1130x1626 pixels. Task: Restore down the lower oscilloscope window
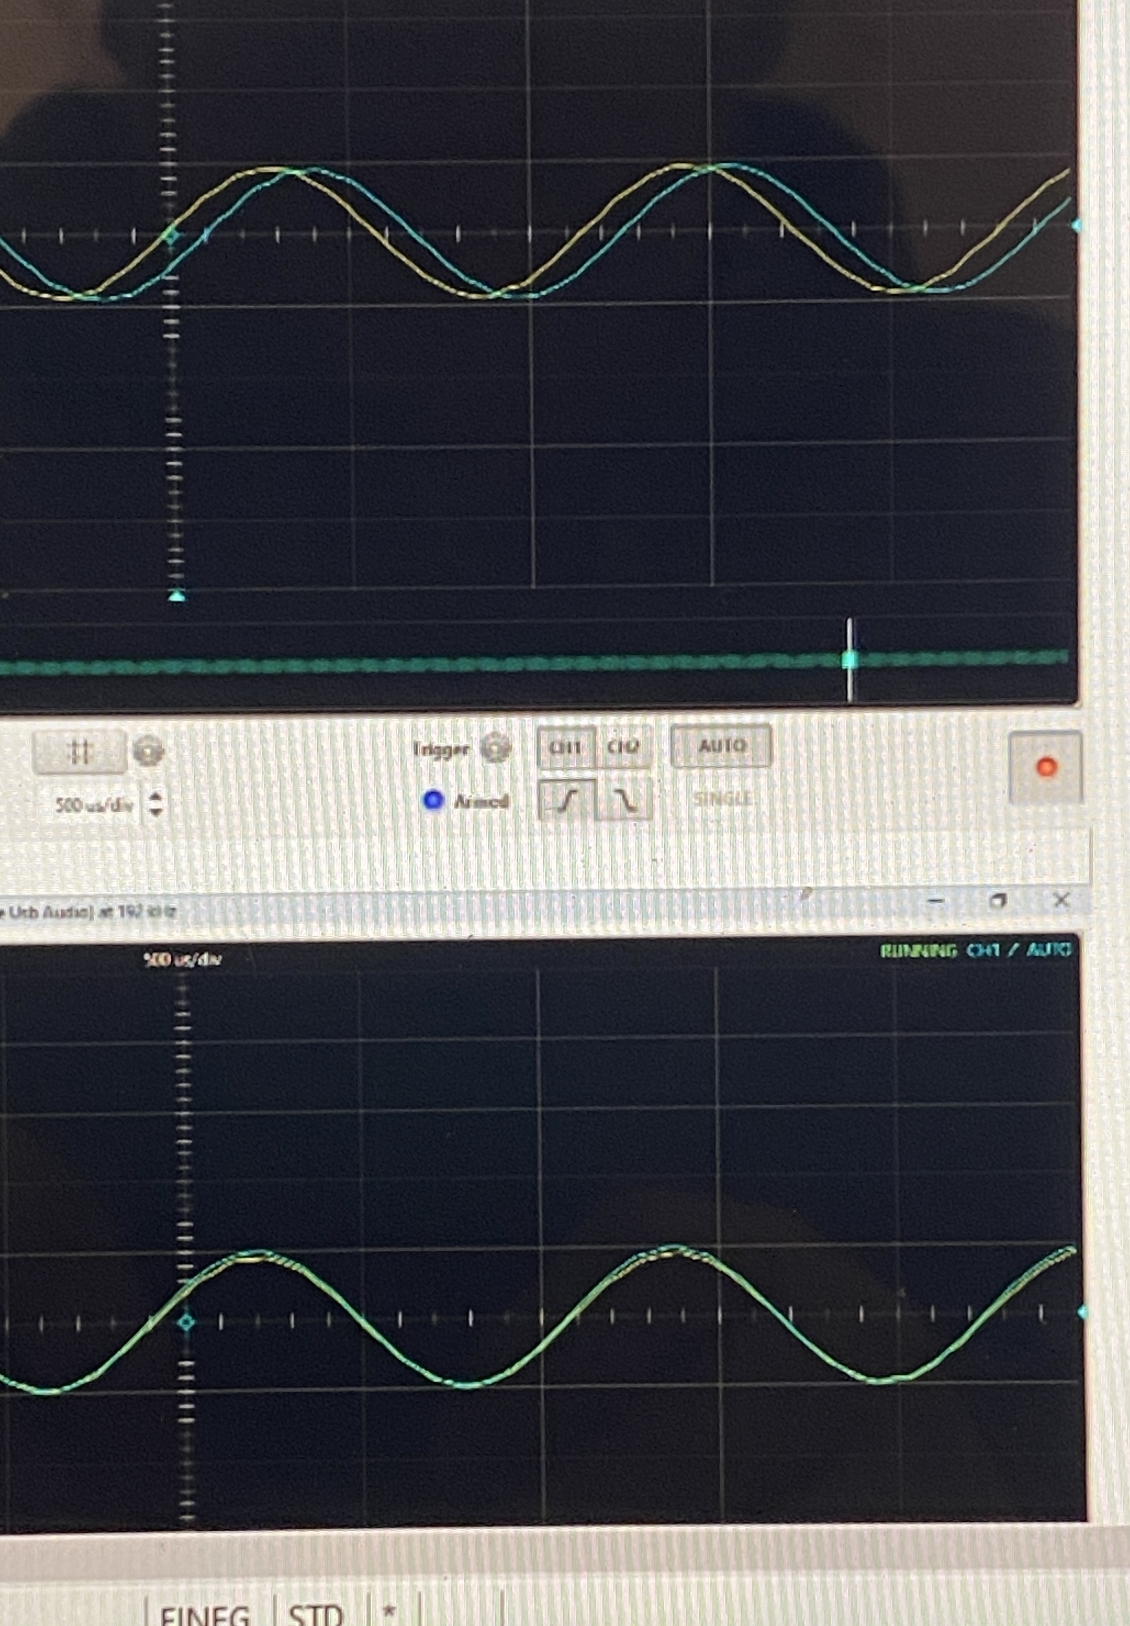tap(998, 901)
